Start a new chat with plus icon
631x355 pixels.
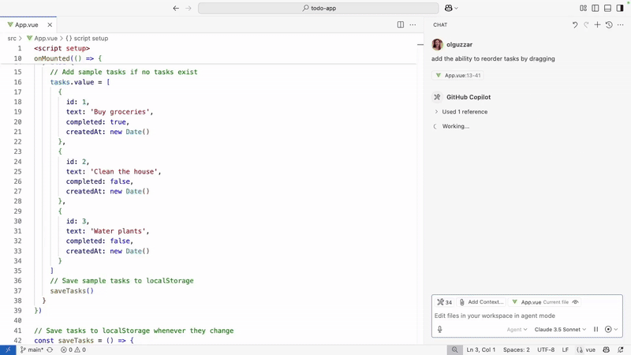point(597,24)
